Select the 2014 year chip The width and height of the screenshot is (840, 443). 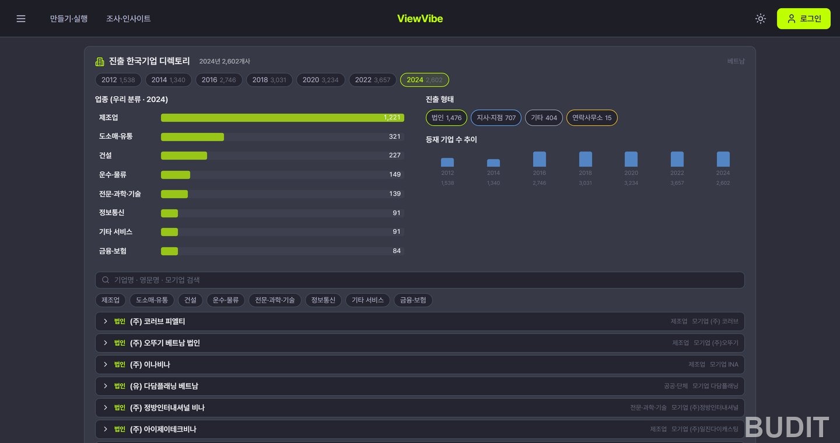point(169,80)
